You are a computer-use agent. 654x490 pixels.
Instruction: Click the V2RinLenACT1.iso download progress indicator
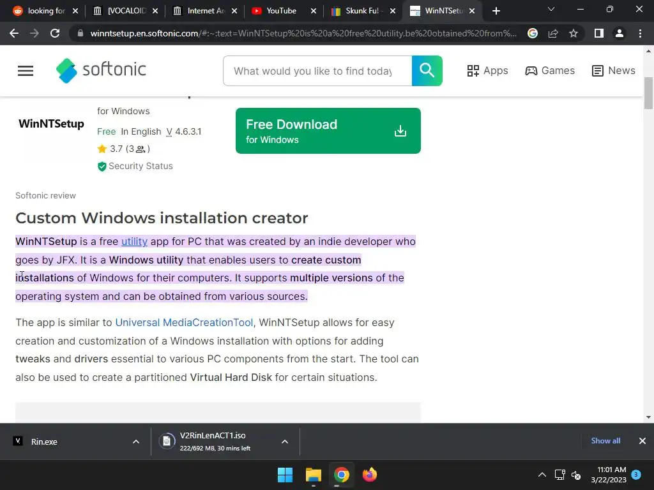167,441
